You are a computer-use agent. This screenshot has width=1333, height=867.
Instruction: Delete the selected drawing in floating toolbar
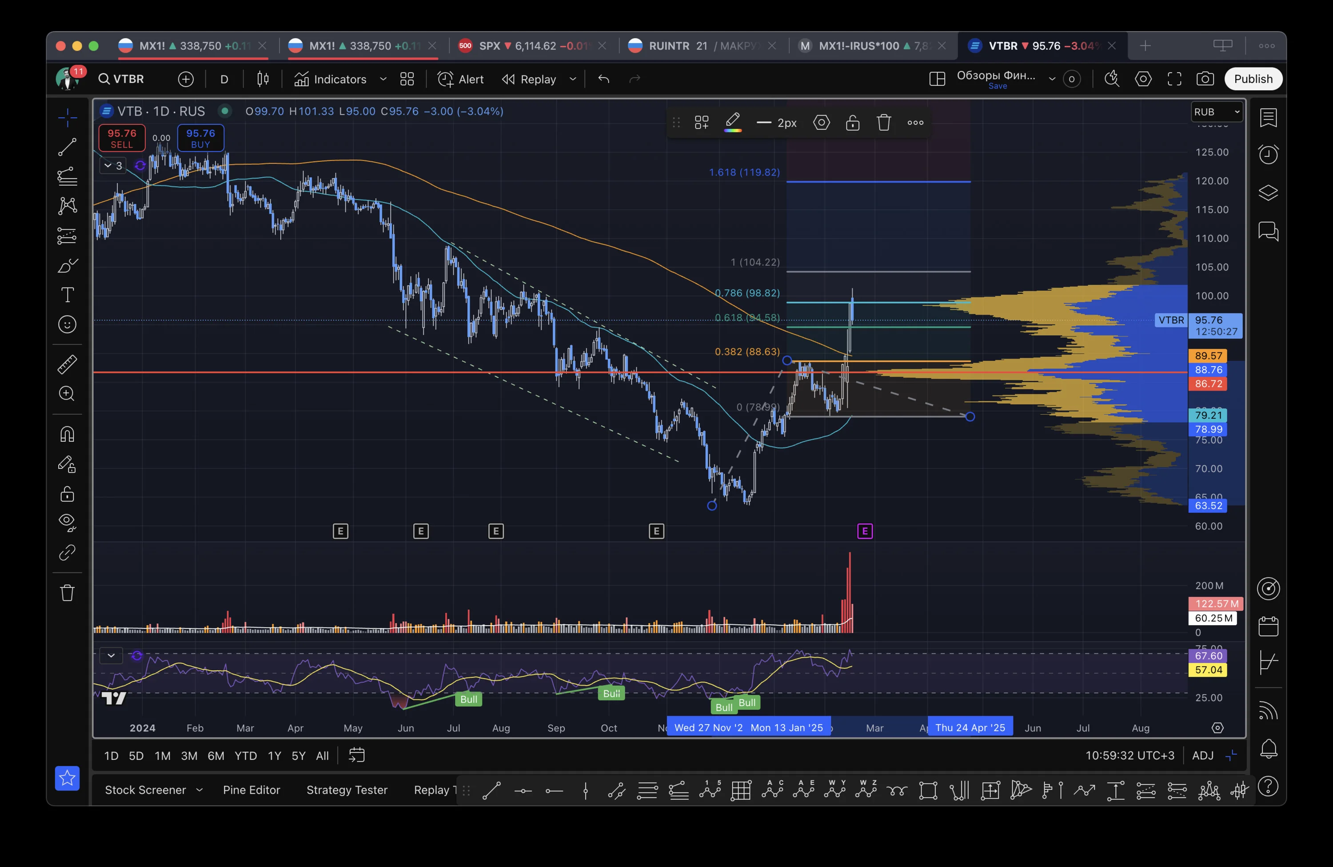click(x=884, y=123)
